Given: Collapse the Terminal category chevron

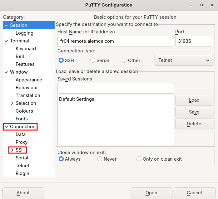Looking at the screenshot, I should pyautogui.click(x=6, y=41).
